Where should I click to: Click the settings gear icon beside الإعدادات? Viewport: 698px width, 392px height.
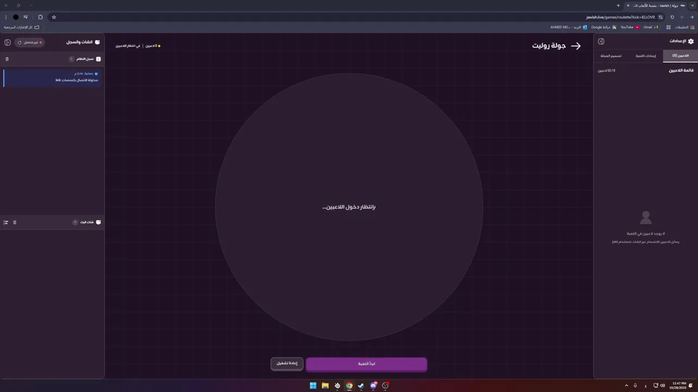pos(691,41)
